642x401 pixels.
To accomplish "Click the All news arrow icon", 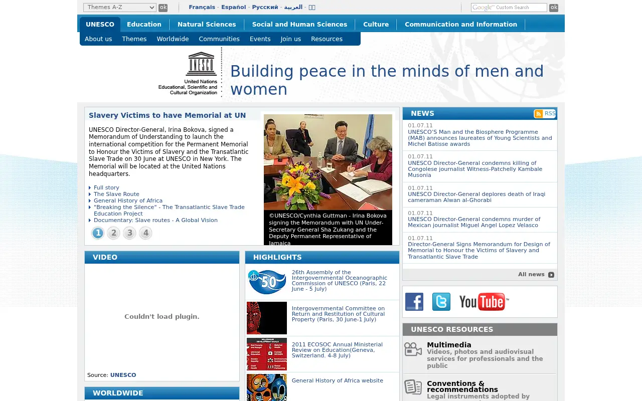I will (551, 275).
